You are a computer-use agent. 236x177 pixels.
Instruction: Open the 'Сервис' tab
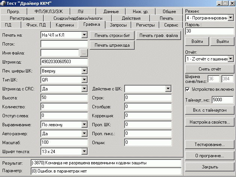[x=171, y=25]
